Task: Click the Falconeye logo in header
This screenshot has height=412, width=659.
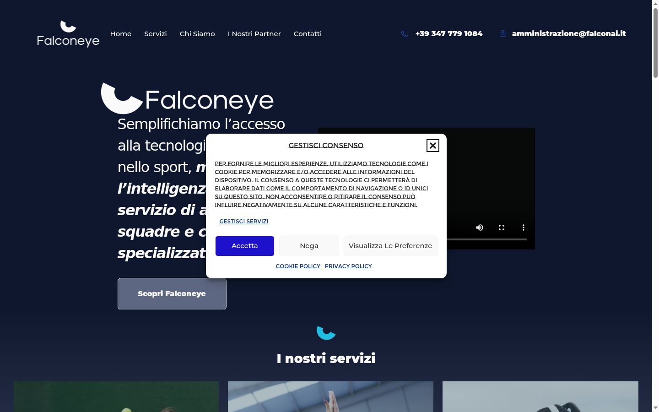Action: pyautogui.click(x=68, y=34)
